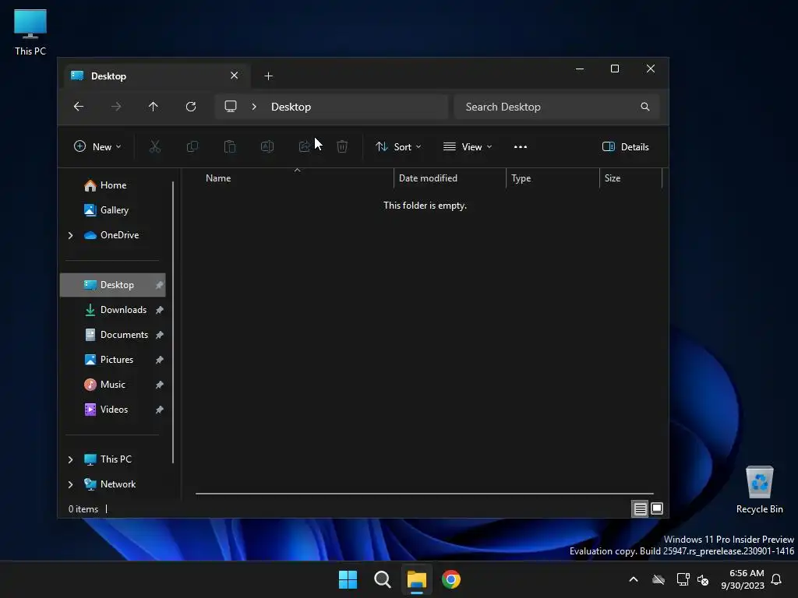Viewport: 798px width, 598px height.
Task: Open the clock and date flyout
Action: tap(742, 579)
